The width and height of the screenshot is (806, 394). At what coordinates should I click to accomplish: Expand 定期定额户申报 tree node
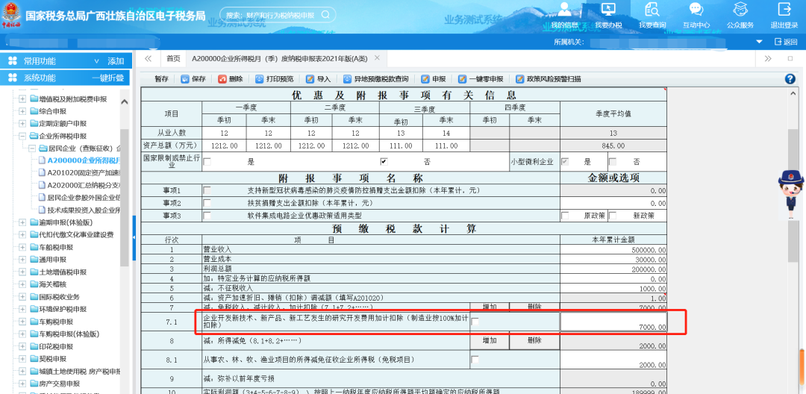[x=22, y=124]
